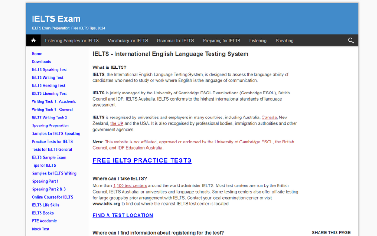
Task: Go to PTE Academic sidebar link
Action: point(44,221)
